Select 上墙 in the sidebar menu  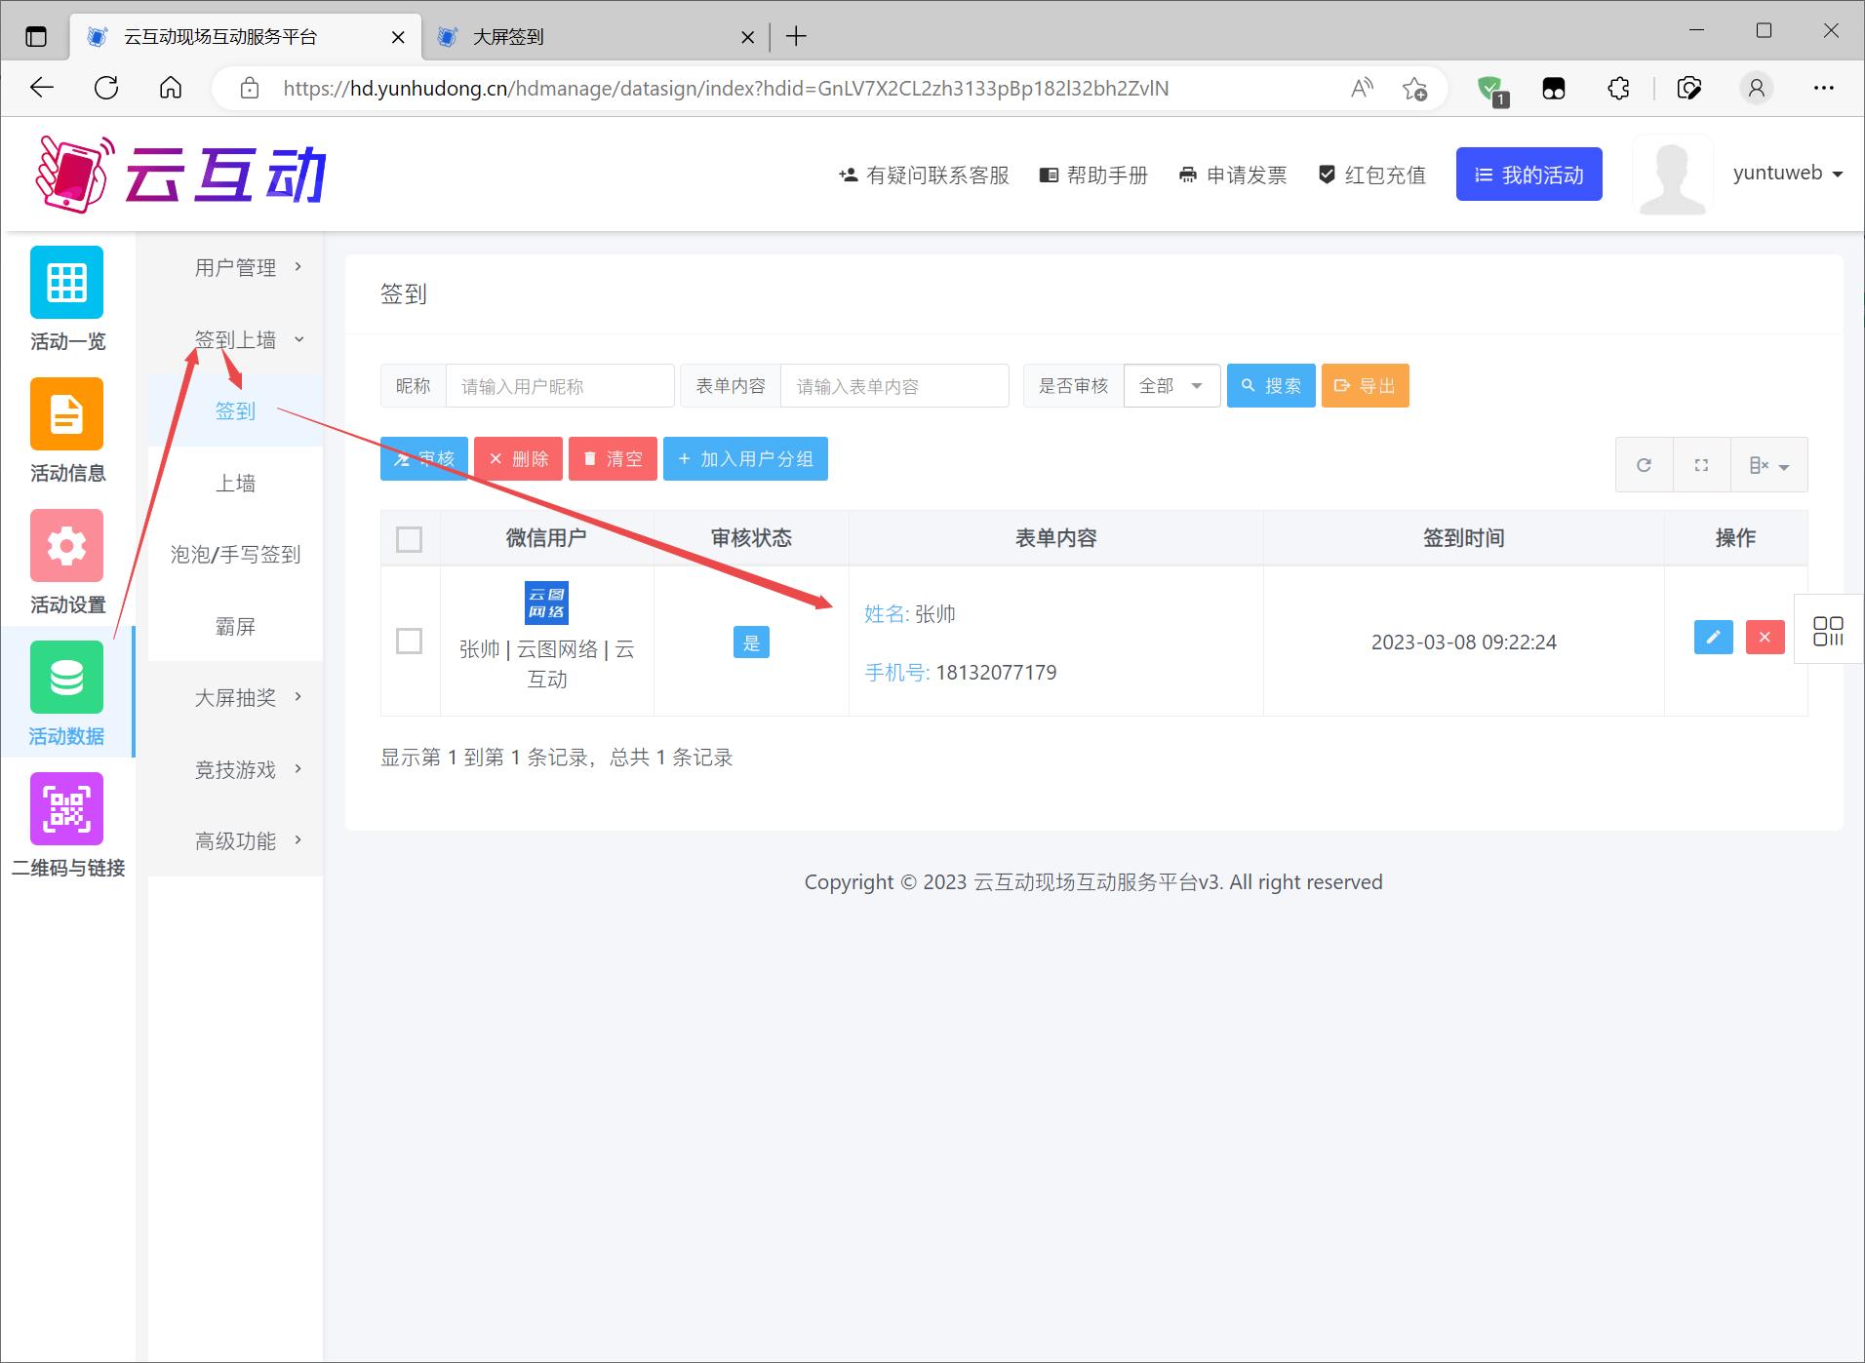pos(235,484)
